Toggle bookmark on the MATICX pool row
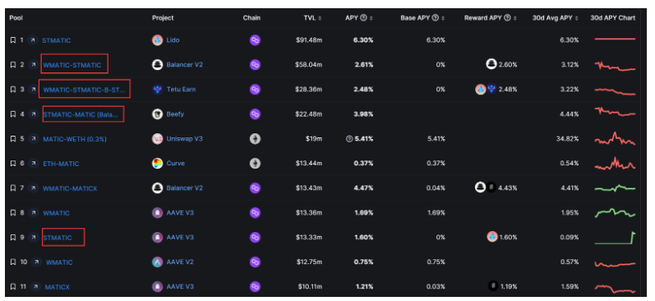The width and height of the screenshot is (655, 301). coord(13,287)
